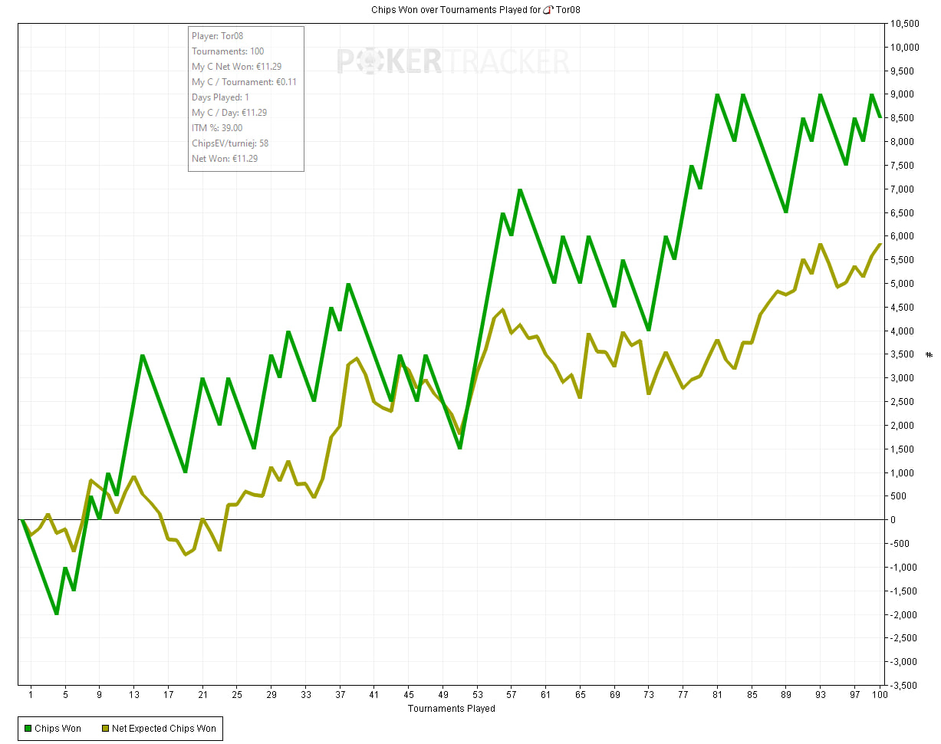941x744 pixels.
Task: Click Chips Won low point at tournament 4
Action: 57,614
